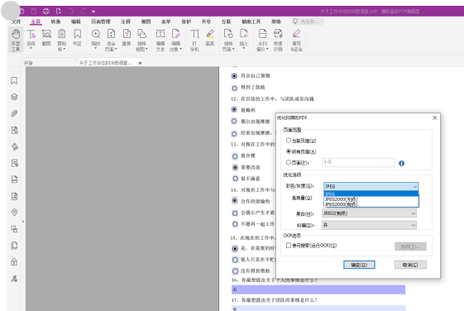Expand the arrow under the Insert (插入) button
The image size is (464, 311).
pos(244,49)
